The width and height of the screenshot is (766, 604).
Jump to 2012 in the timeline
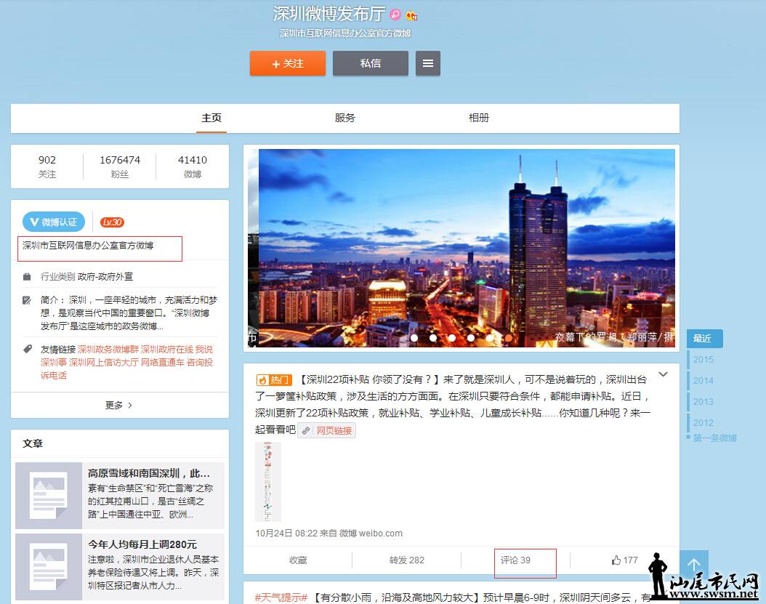pyautogui.click(x=703, y=423)
